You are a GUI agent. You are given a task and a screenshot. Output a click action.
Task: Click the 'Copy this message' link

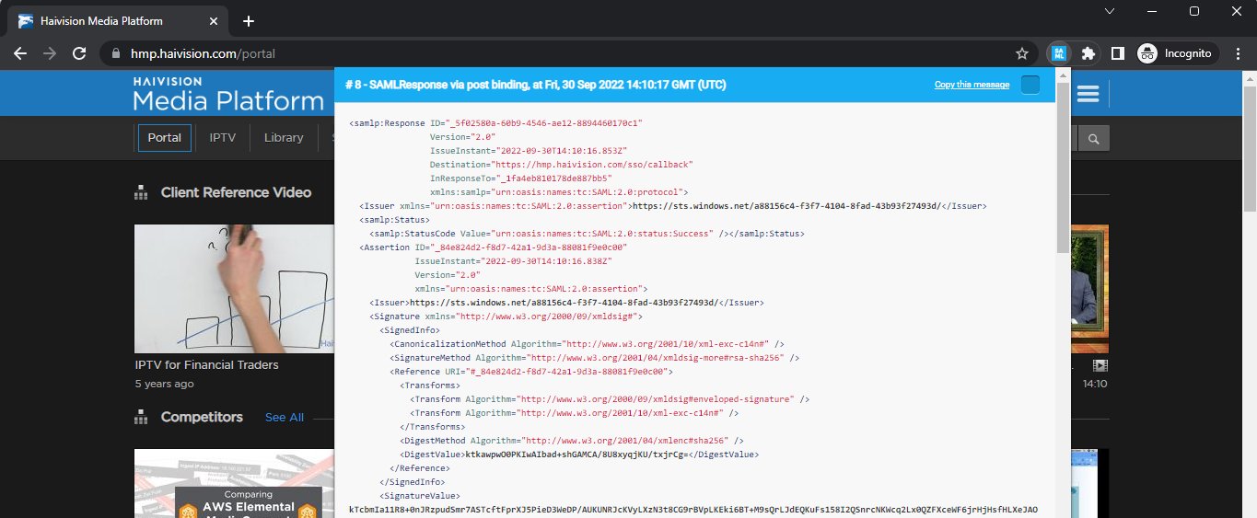point(972,85)
